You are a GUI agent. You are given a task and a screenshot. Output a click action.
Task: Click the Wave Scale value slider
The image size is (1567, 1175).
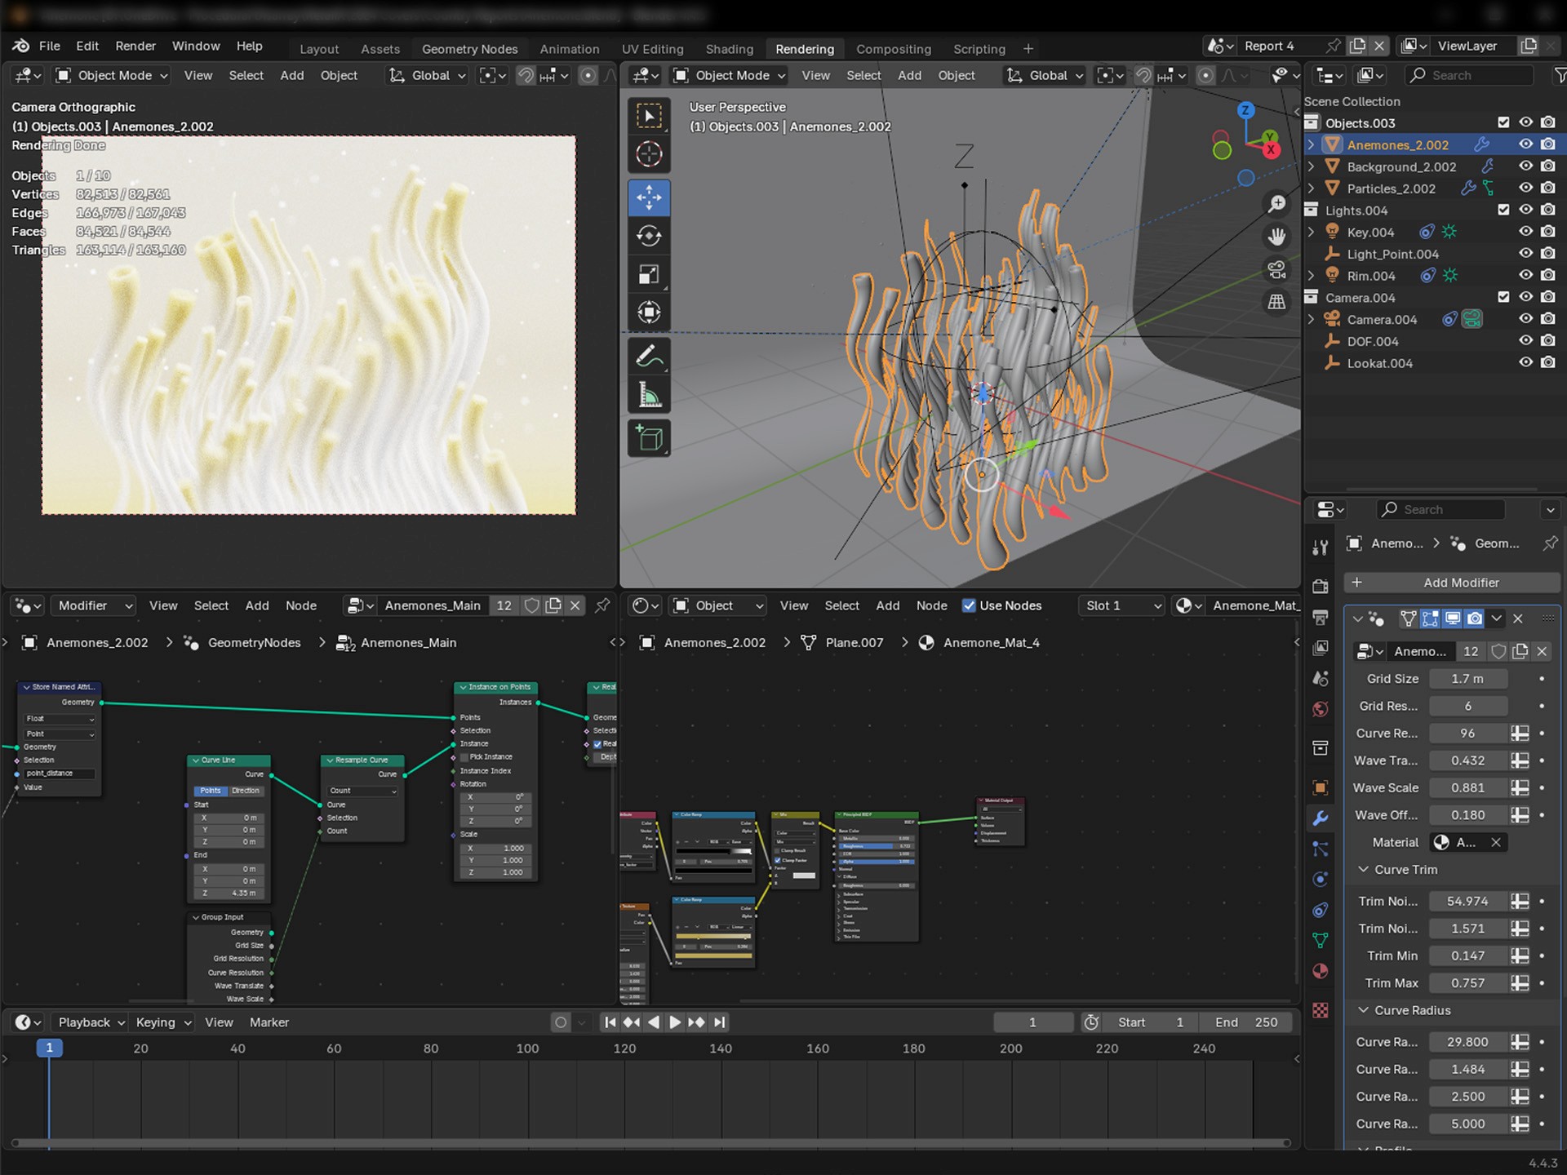(x=1467, y=787)
